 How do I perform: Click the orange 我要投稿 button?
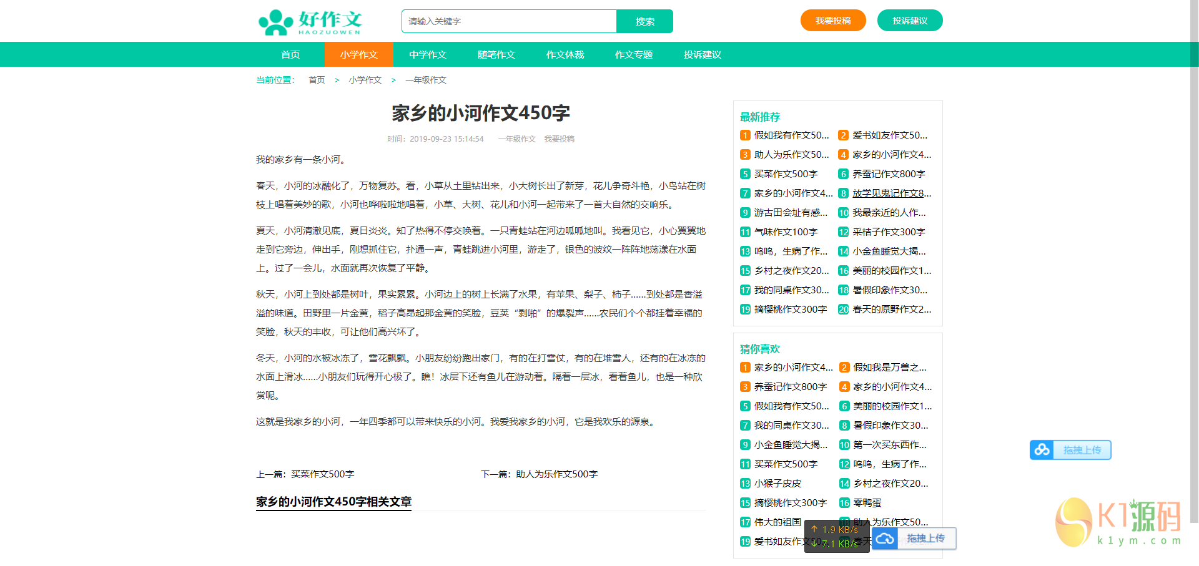tap(832, 21)
